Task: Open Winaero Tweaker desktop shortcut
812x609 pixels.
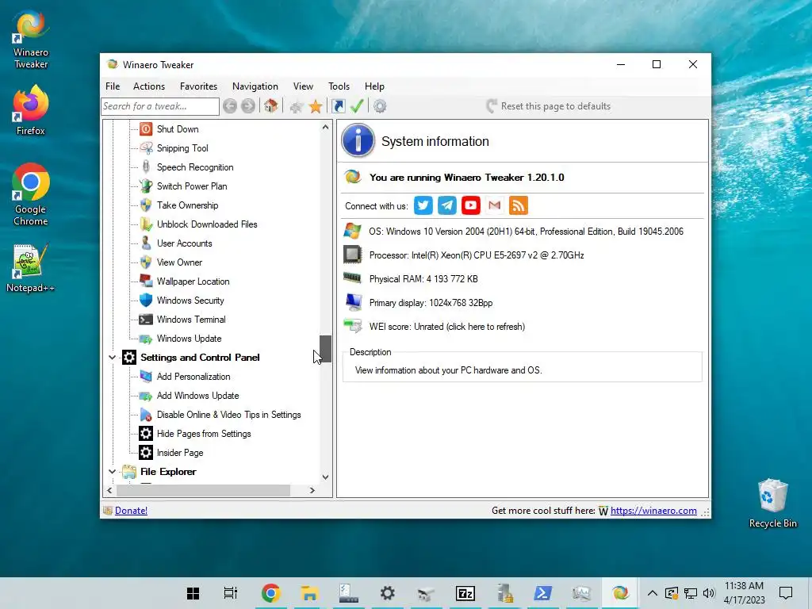Action: point(31,40)
